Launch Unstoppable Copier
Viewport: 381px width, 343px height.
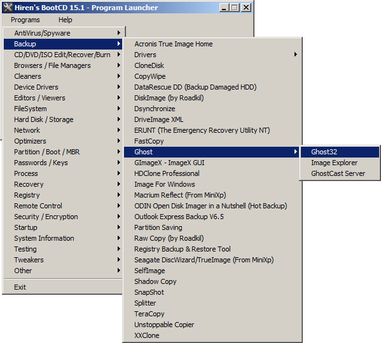pyautogui.click(x=212, y=325)
